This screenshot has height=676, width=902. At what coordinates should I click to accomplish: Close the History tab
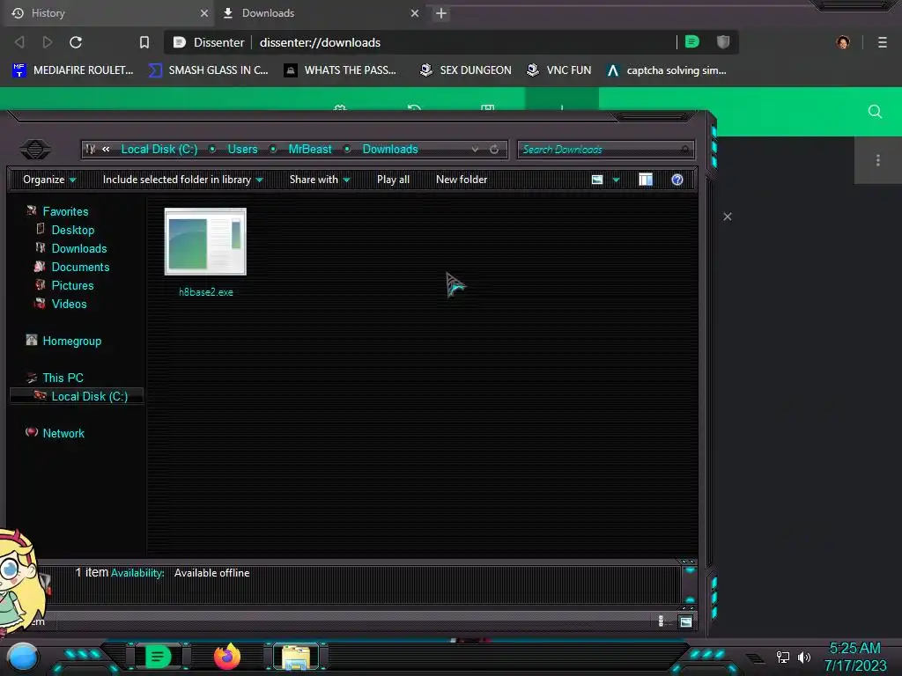[203, 13]
